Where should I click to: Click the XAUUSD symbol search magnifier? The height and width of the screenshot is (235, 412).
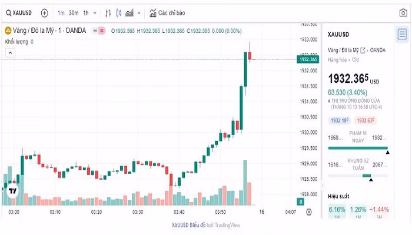8,12
